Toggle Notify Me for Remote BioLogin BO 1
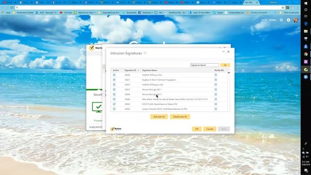The height and width of the screenshot is (175, 311). point(216,89)
